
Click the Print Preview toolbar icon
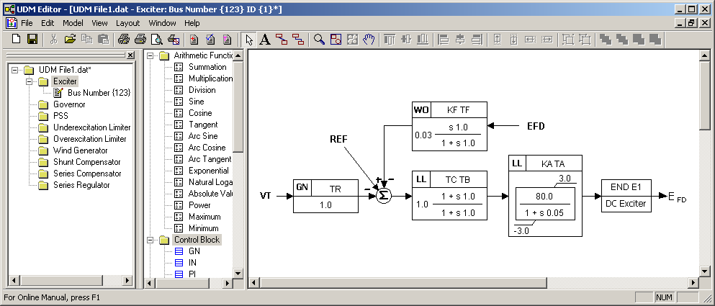coord(156,39)
